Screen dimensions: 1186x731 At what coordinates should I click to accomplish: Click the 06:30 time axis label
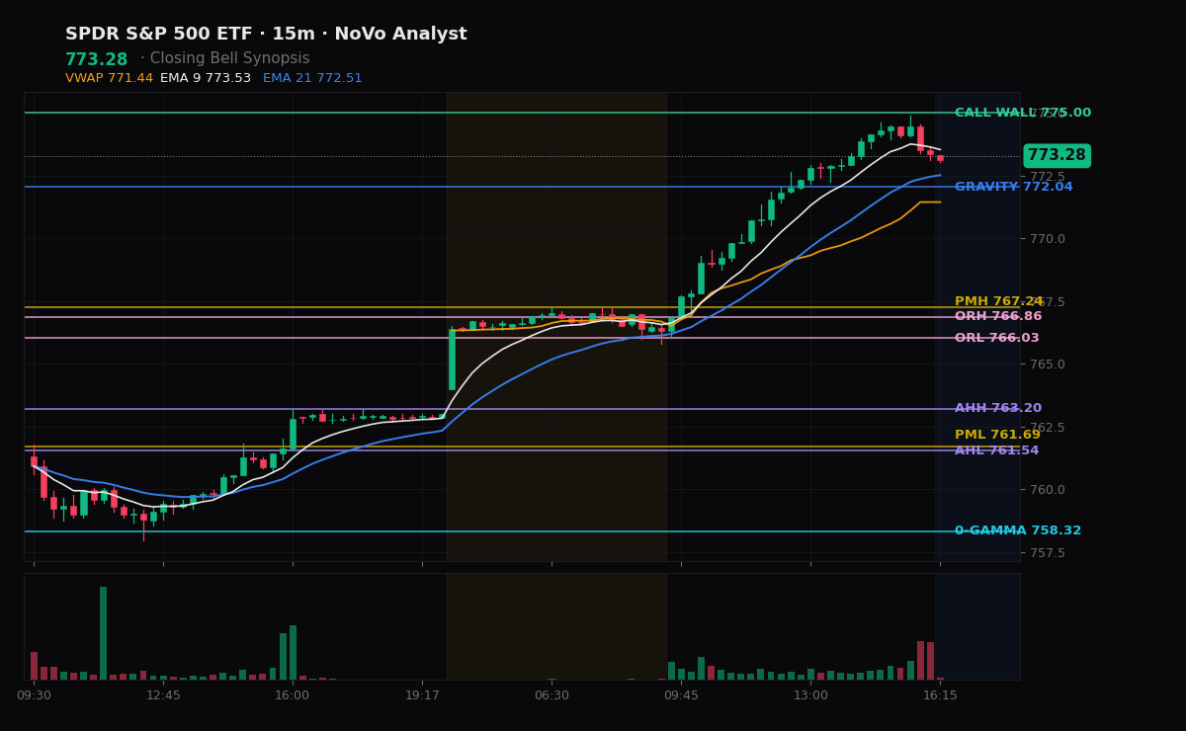click(551, 695)
